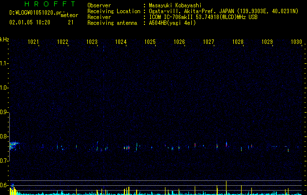Image resolution: width=307 pixels, height=195 pixels.
Task: Click the 0.9 kHz frequency axis label
Action: tap(4, 112)
